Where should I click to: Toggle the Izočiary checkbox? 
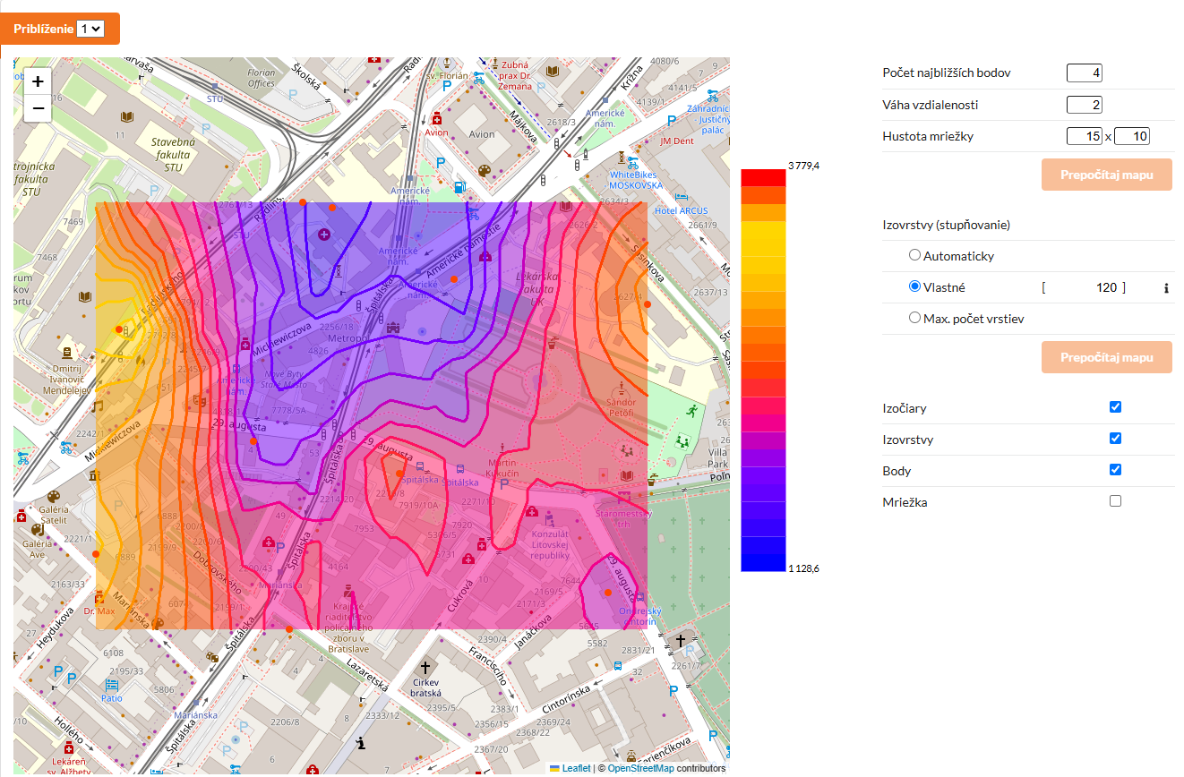1115,407
